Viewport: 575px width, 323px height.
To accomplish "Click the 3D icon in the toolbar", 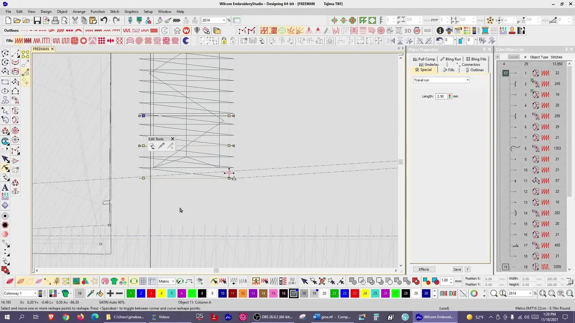I will click(x=408, y=31).
